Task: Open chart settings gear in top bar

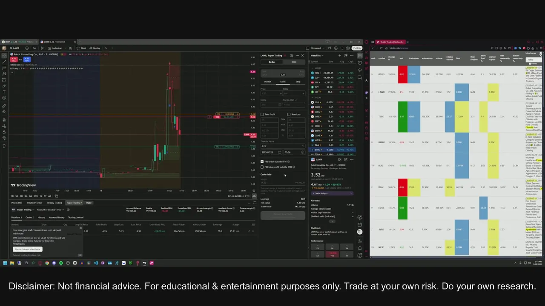Action: pyautogui.click(x=336, y=48)
